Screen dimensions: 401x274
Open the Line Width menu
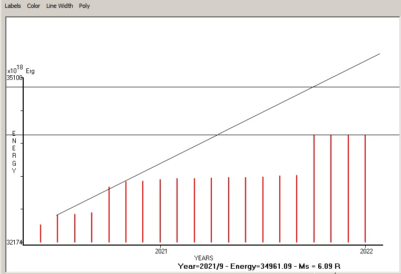(x=60, y=6)
